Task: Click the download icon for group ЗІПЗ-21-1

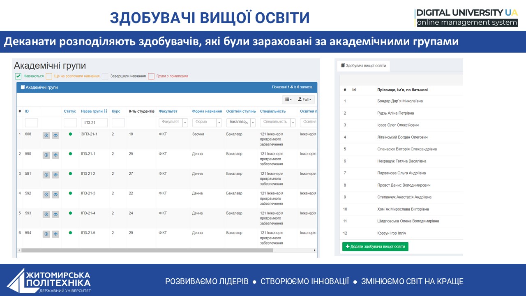Action: tap(46, 136)
